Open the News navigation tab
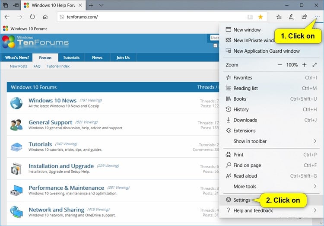This screenshot has width=324, height=226. [x=97, y=57]
